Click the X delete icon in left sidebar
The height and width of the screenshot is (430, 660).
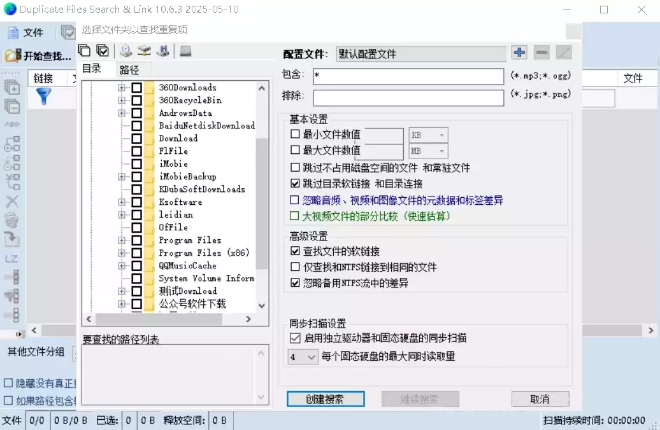coord(12,202)
